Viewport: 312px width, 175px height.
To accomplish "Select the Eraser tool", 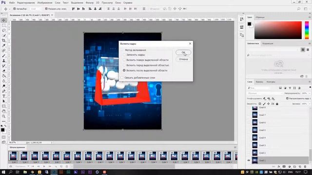I will 4,71.
